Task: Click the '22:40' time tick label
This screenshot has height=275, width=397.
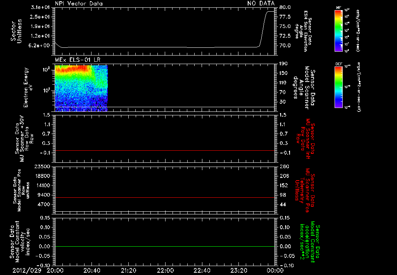Action: 202,270
